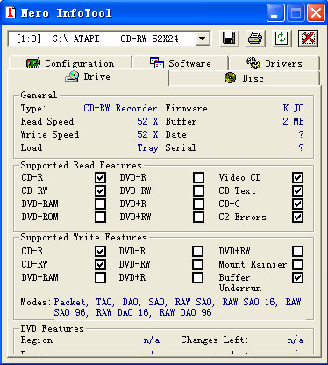
Task: Toggle DVD-RAM read feature checkbox
Action: click(x=100, y=204)
